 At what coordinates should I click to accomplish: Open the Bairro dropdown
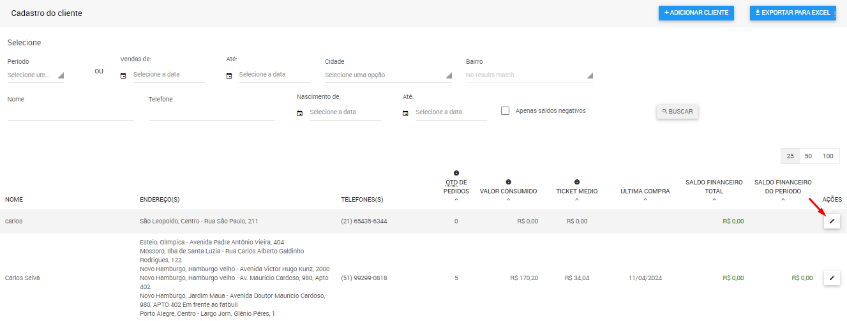[529, 75]
